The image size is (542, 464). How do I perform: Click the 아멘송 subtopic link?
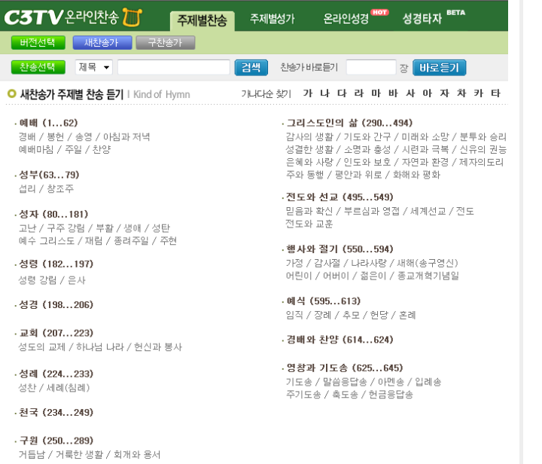(391, 383)
